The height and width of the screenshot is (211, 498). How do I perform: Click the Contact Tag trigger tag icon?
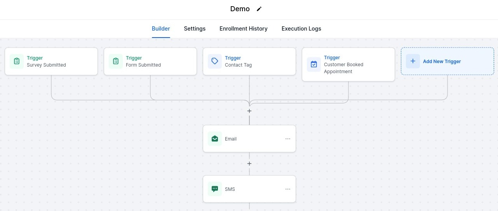pos(215,61)
